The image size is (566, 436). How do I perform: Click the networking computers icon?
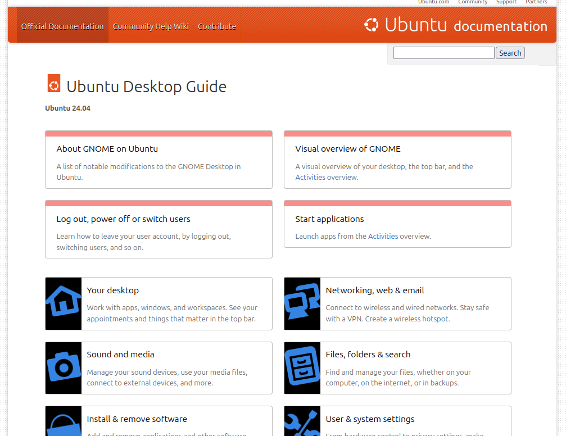pos(302,303)
